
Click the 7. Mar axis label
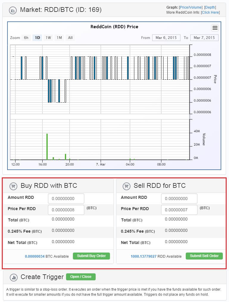pyautogui.click(x=101, y=164)
